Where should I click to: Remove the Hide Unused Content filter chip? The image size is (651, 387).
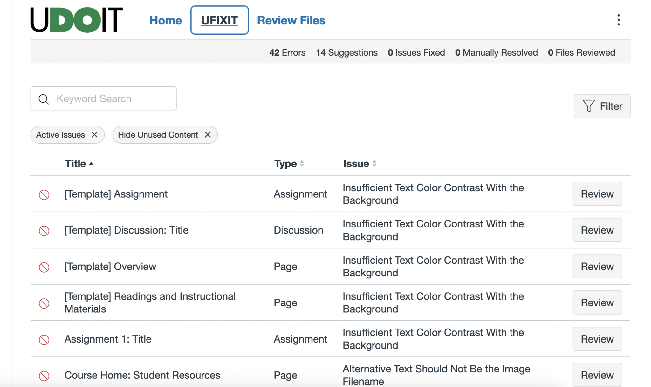[x=208, y=135]
